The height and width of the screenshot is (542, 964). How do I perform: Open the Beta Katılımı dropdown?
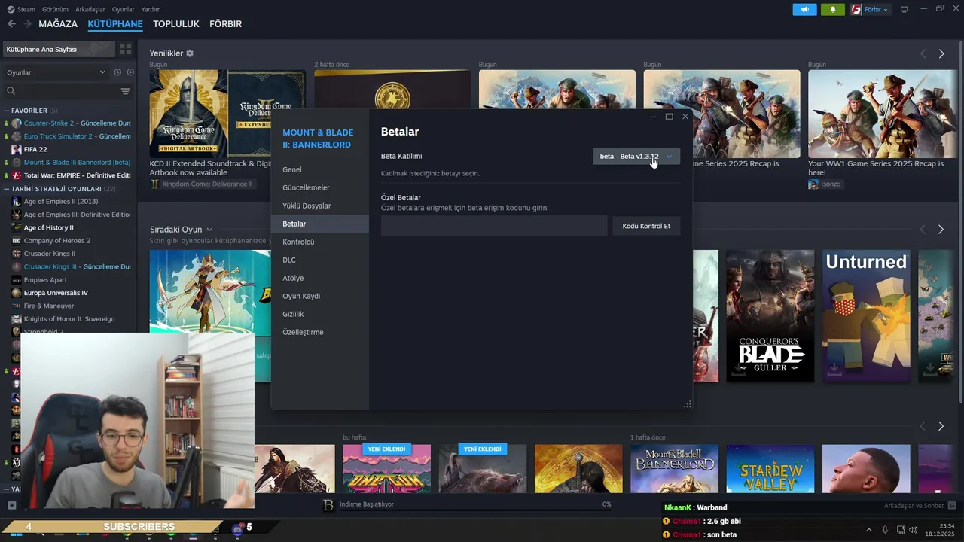coord(636,156)
